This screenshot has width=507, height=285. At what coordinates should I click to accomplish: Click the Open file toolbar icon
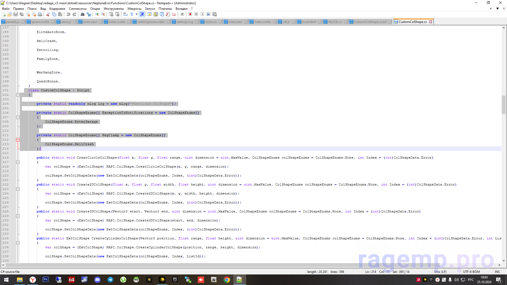10,14
